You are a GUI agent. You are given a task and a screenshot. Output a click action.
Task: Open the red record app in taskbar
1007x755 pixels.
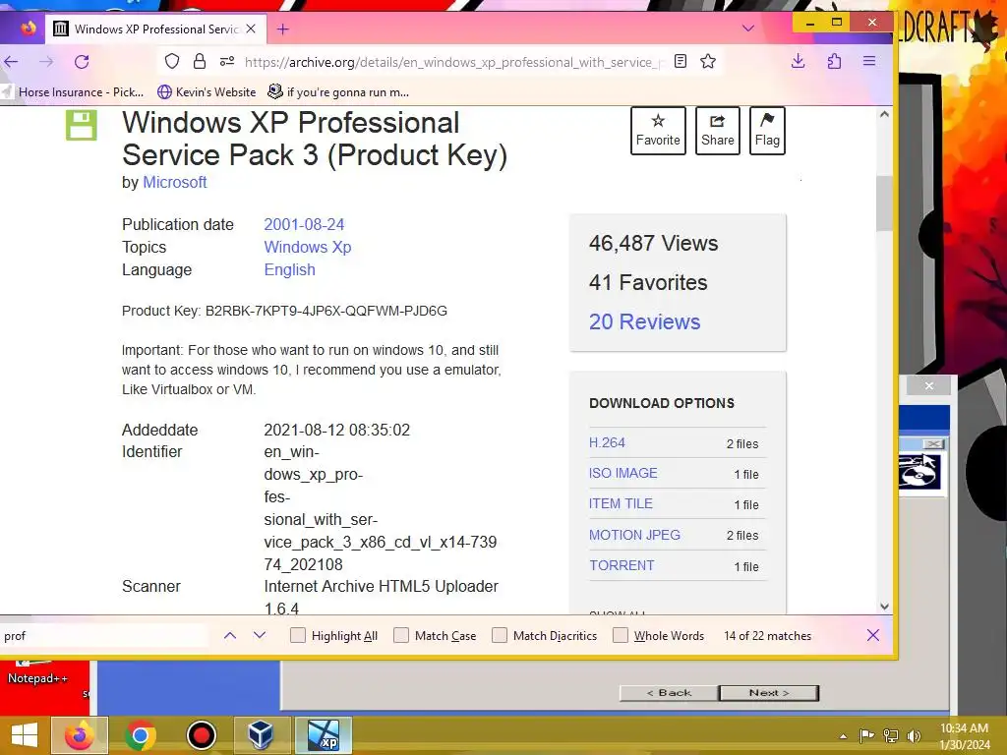201,735
